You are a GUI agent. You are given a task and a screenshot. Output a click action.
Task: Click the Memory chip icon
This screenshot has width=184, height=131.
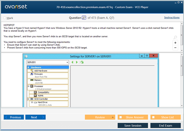coord(32,80)
